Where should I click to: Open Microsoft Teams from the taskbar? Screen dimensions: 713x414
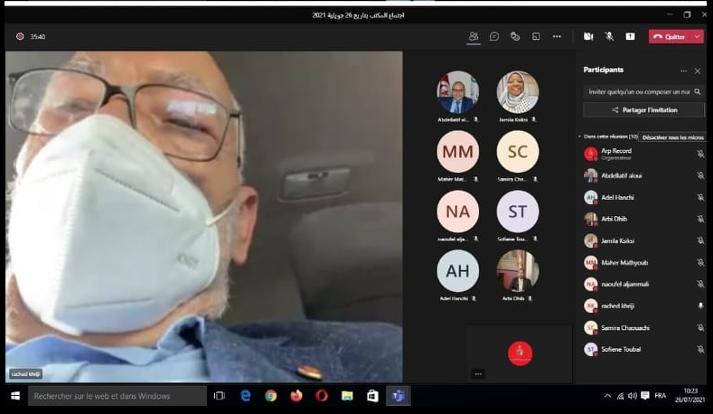(x=398, y=396)
